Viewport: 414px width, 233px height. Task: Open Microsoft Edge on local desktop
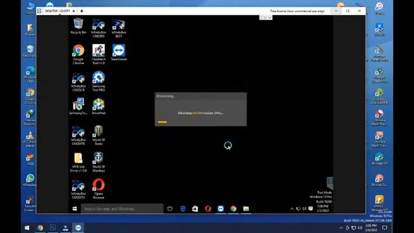(x=30, y=74)
